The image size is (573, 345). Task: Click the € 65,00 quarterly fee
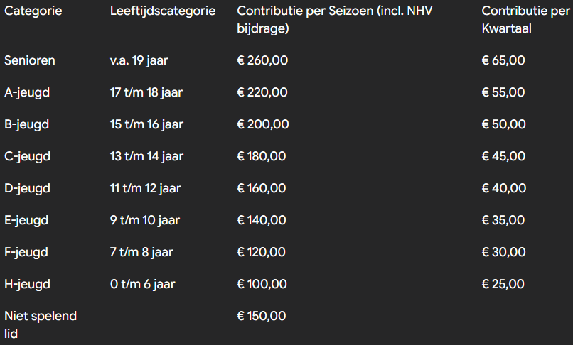pyautogui.click(x=503, y=60)
